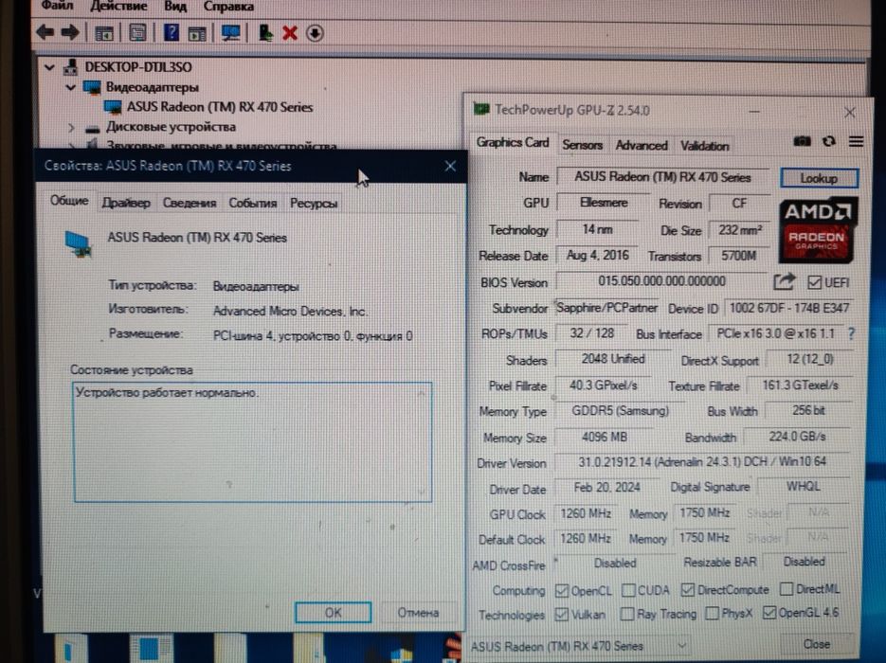Click the show/hide console tree toolbar icon

(x=104, y=33)
